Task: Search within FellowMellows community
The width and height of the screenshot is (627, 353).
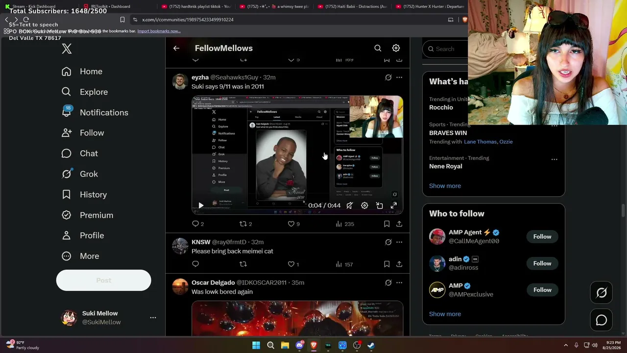Action: 378,48
